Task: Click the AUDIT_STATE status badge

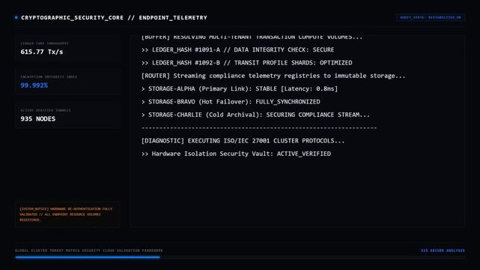Action: [431, 17]
